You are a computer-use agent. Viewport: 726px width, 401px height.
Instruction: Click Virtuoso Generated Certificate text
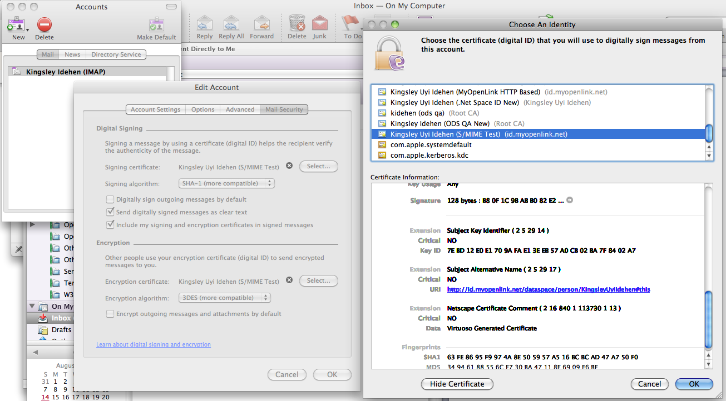(x=492, y=328)
